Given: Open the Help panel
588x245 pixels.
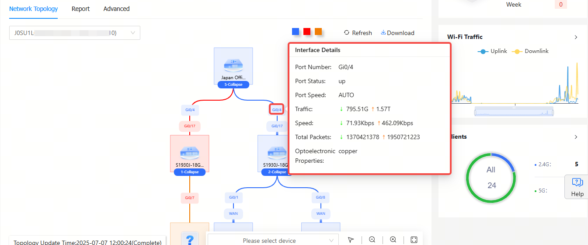Looking at the screenshot, I should pyautogui.click(x=577, y=187).
